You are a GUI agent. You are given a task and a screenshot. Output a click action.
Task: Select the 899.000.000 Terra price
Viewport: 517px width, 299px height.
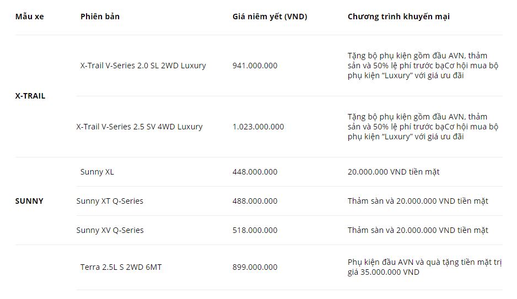click(255, 267)
